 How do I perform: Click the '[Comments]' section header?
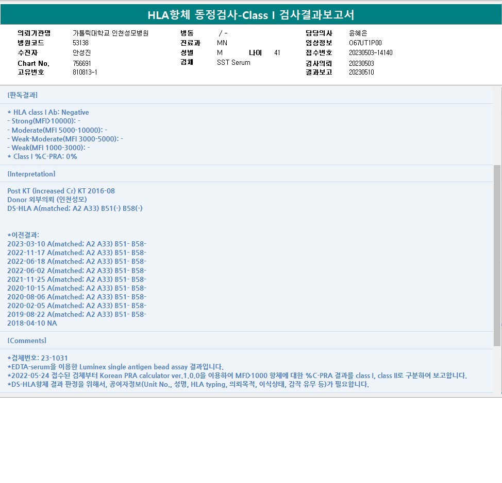27,341
